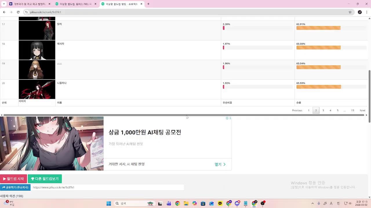
Task: Go to the Previous results page
Action: [297, 110]
